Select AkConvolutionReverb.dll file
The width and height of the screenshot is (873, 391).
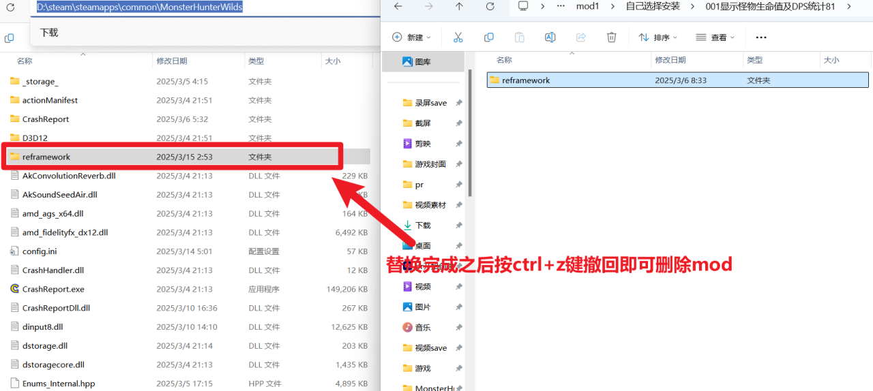[x=69, y=176]
